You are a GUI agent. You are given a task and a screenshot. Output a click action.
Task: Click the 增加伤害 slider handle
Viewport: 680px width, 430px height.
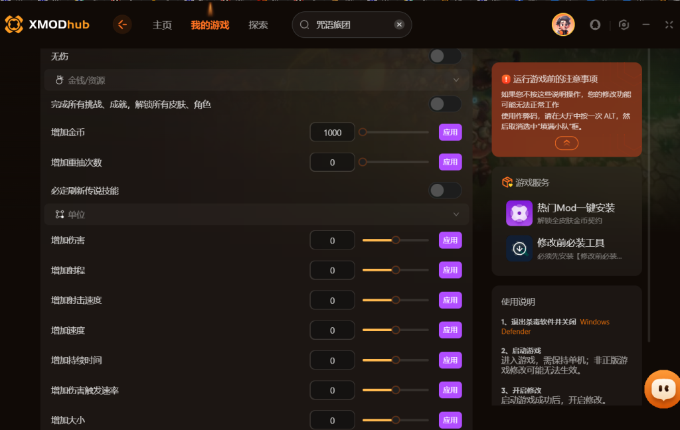396,240
